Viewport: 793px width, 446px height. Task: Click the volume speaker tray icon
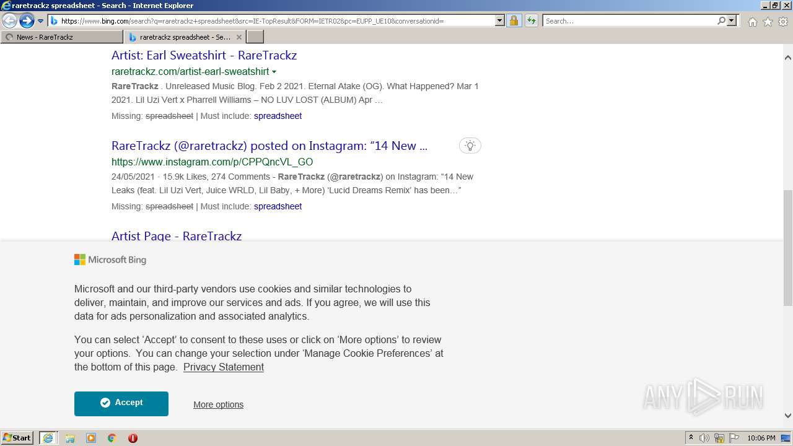click(x=704, y=438)
